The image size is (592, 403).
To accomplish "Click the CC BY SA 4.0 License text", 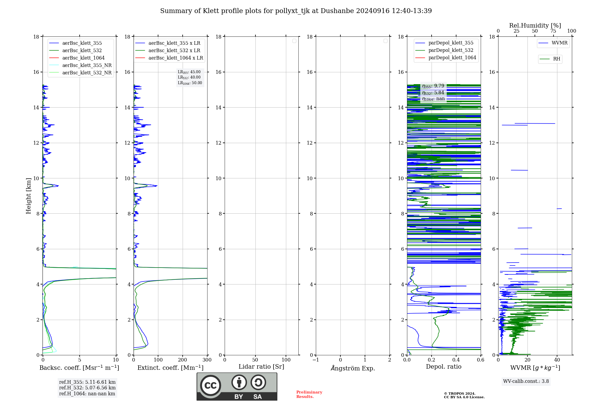I will click(464, 397).
